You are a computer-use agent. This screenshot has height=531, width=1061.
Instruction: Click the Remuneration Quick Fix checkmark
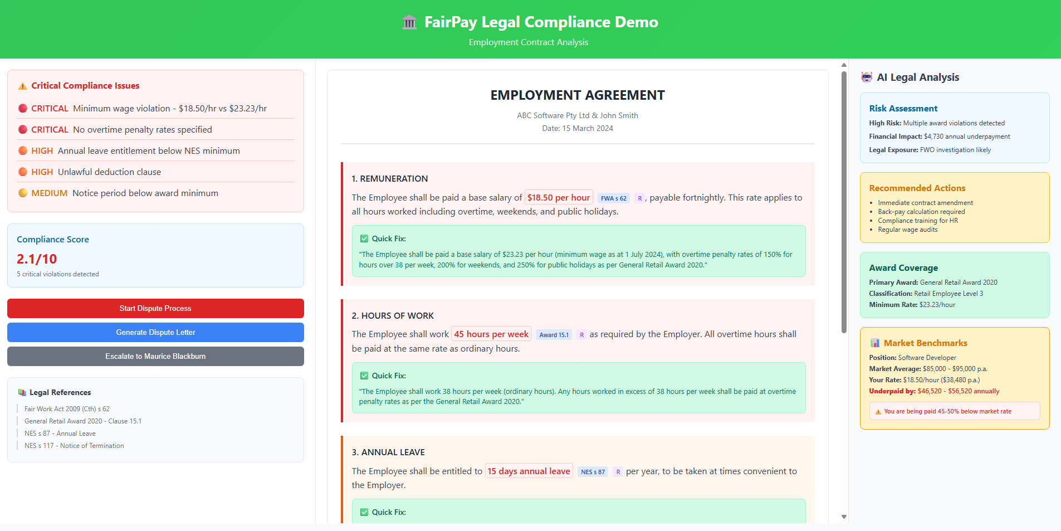tap(364, 238)
